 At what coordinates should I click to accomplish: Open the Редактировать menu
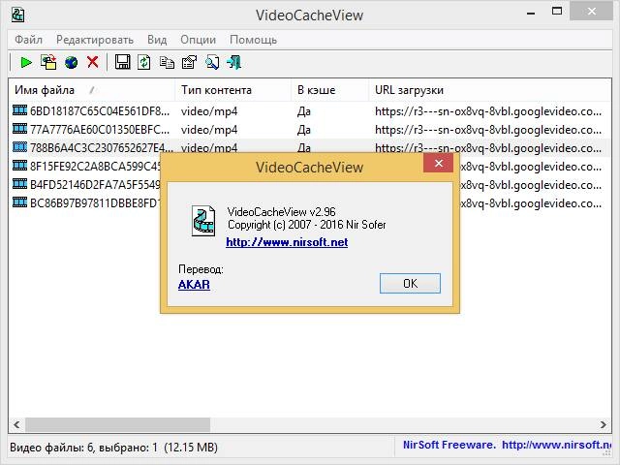[x=95, y=40]
